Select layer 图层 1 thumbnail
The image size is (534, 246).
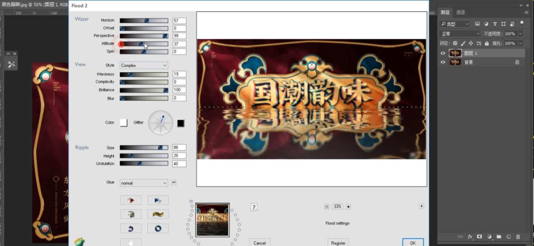pyautogui.click(x=455, y=53)
